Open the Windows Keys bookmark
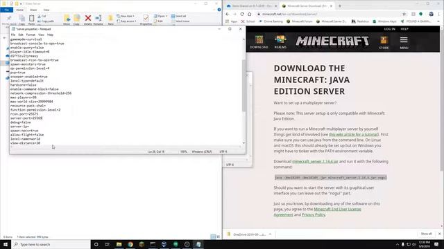444x249 pixels. [384, 21]
